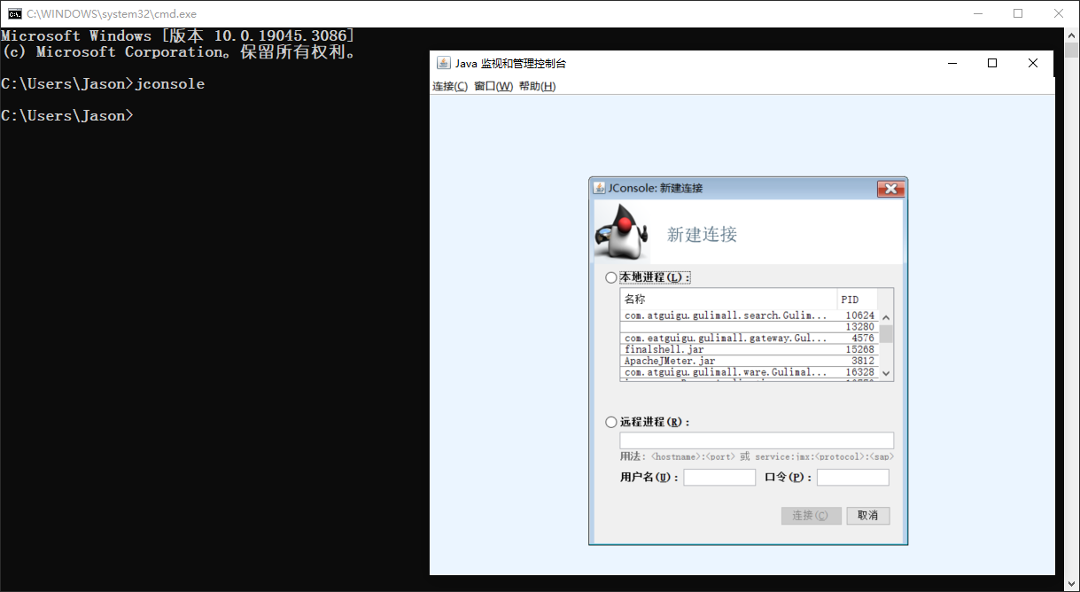Select the 远程进程 (remote process) radio button
The image size is (1080, 592).
click(610, 422)
